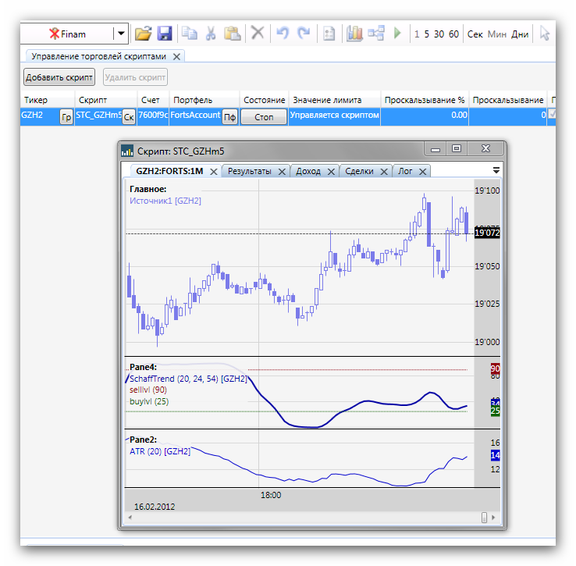
Task: Expand the Finam data source dropdown
Action: (120, 34)
